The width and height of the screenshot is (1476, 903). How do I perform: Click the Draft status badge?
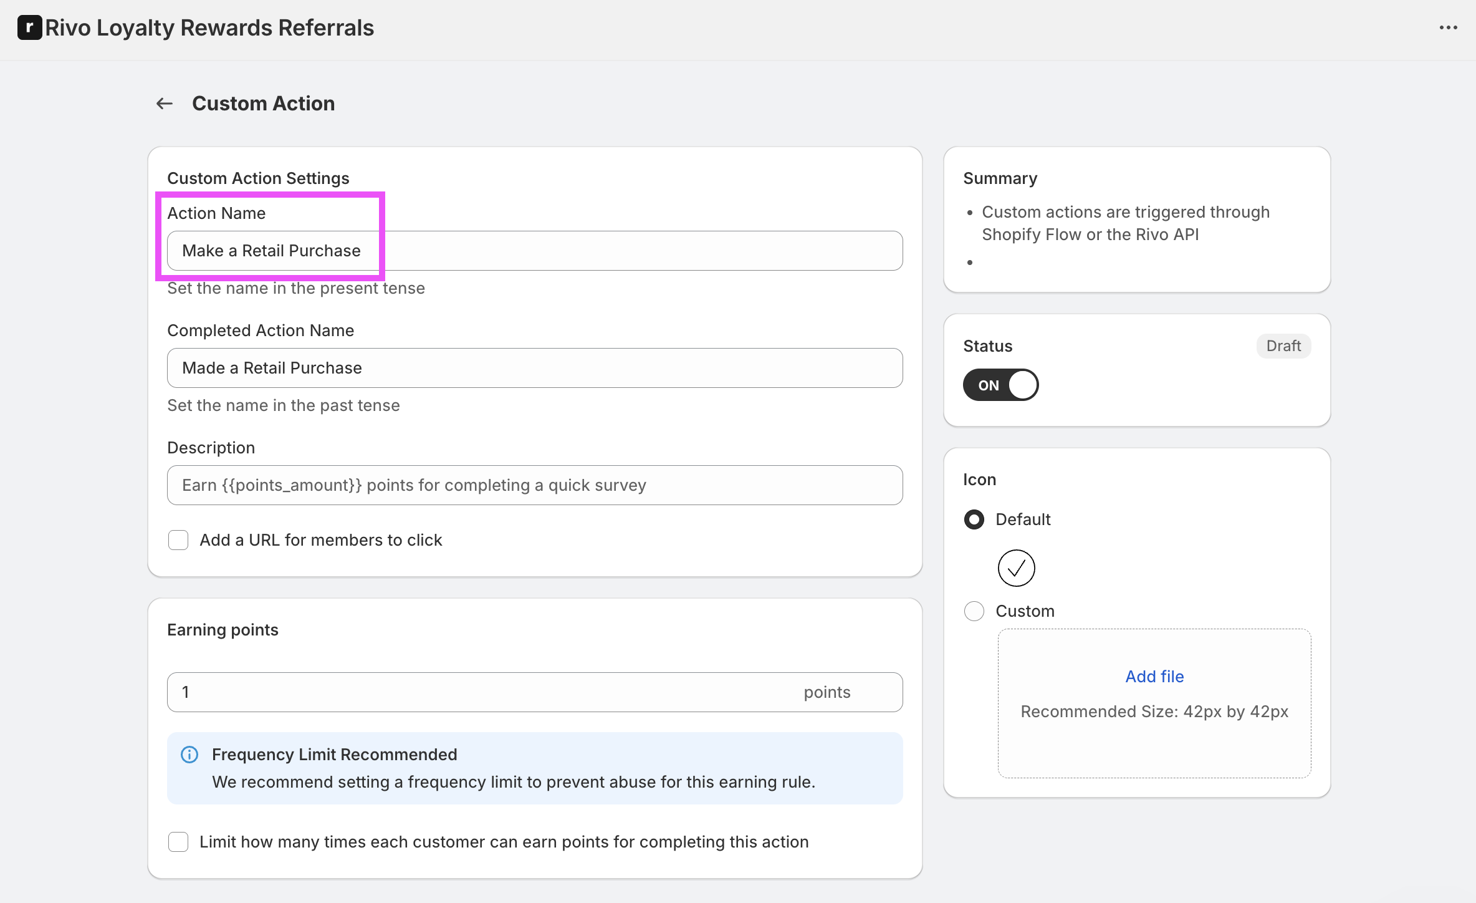[x=1283, y=346]
